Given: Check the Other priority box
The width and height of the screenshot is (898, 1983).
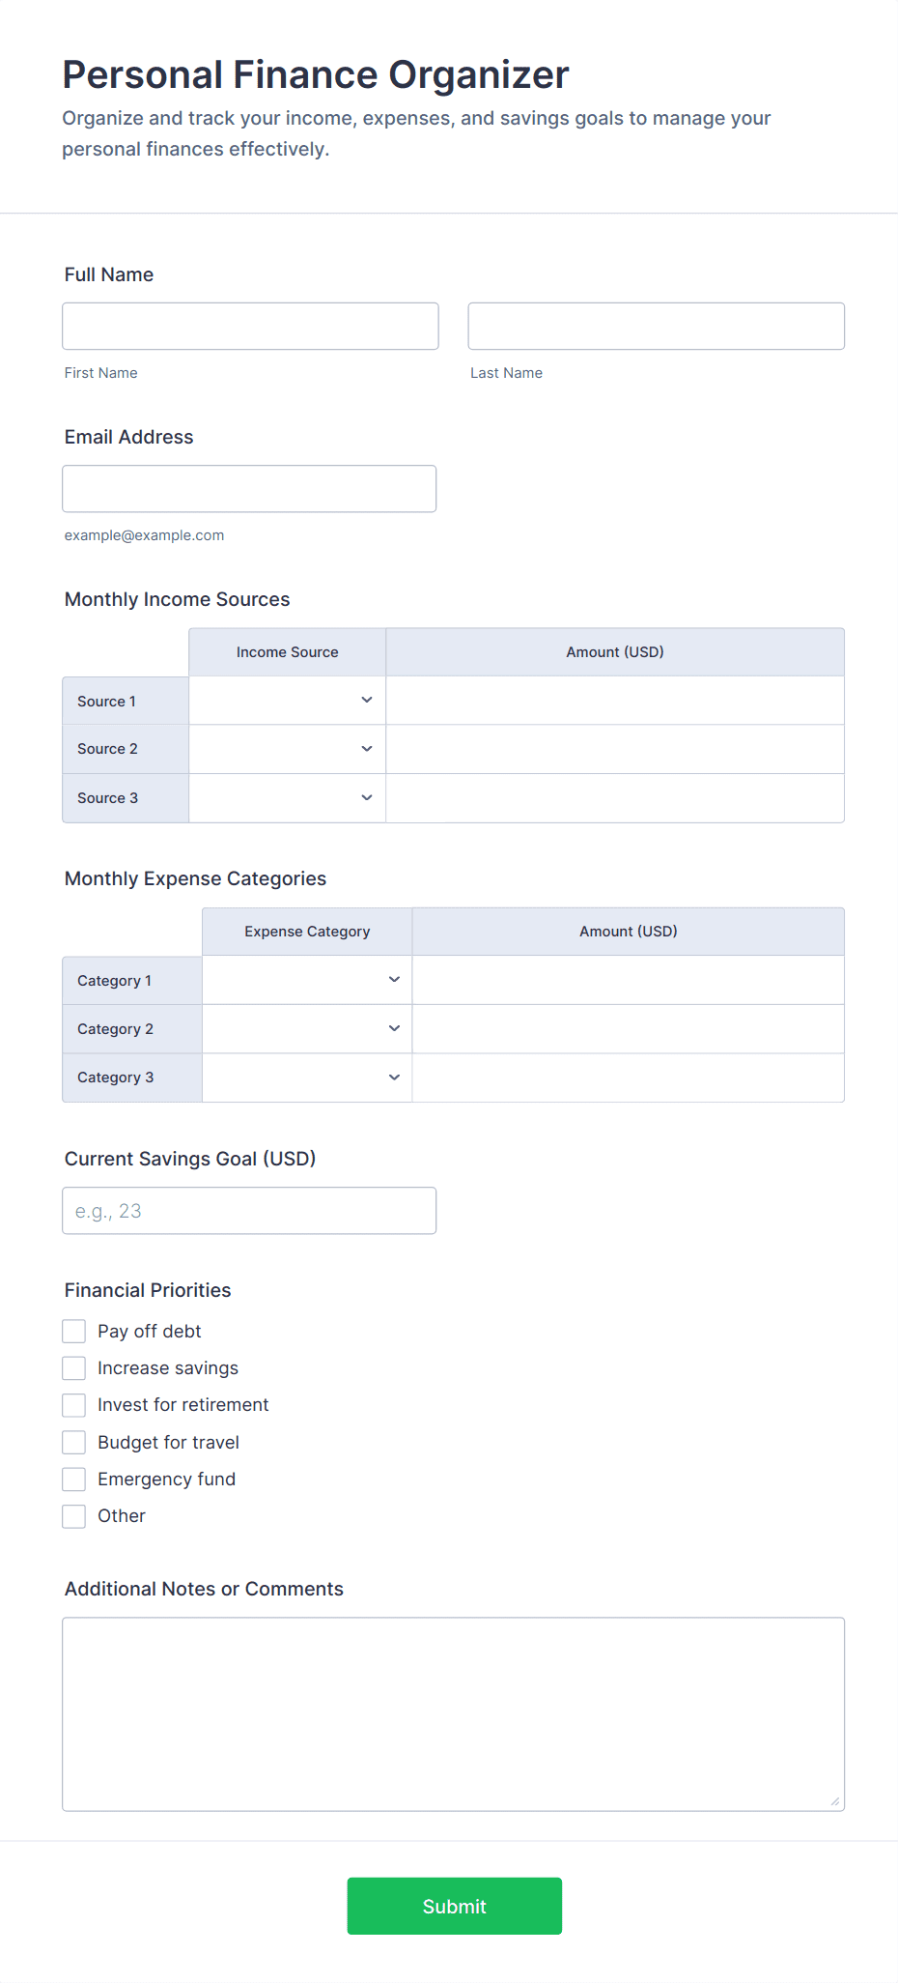Looking at the screenshot, I should pos(74,1516).
